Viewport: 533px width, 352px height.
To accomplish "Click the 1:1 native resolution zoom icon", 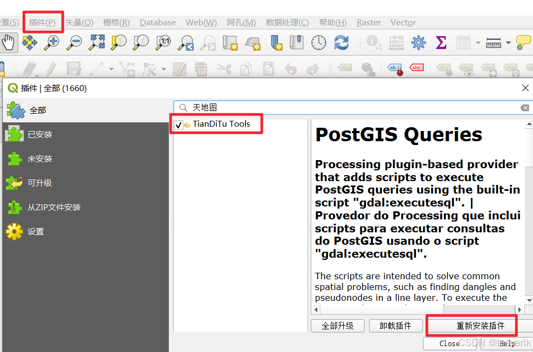I will pos(163,43).
